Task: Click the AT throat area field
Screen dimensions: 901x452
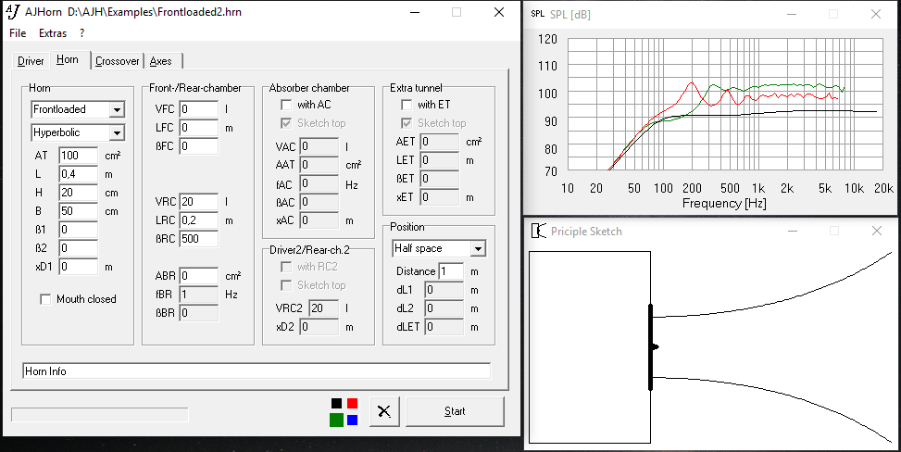Action: (x=78, y=156)
